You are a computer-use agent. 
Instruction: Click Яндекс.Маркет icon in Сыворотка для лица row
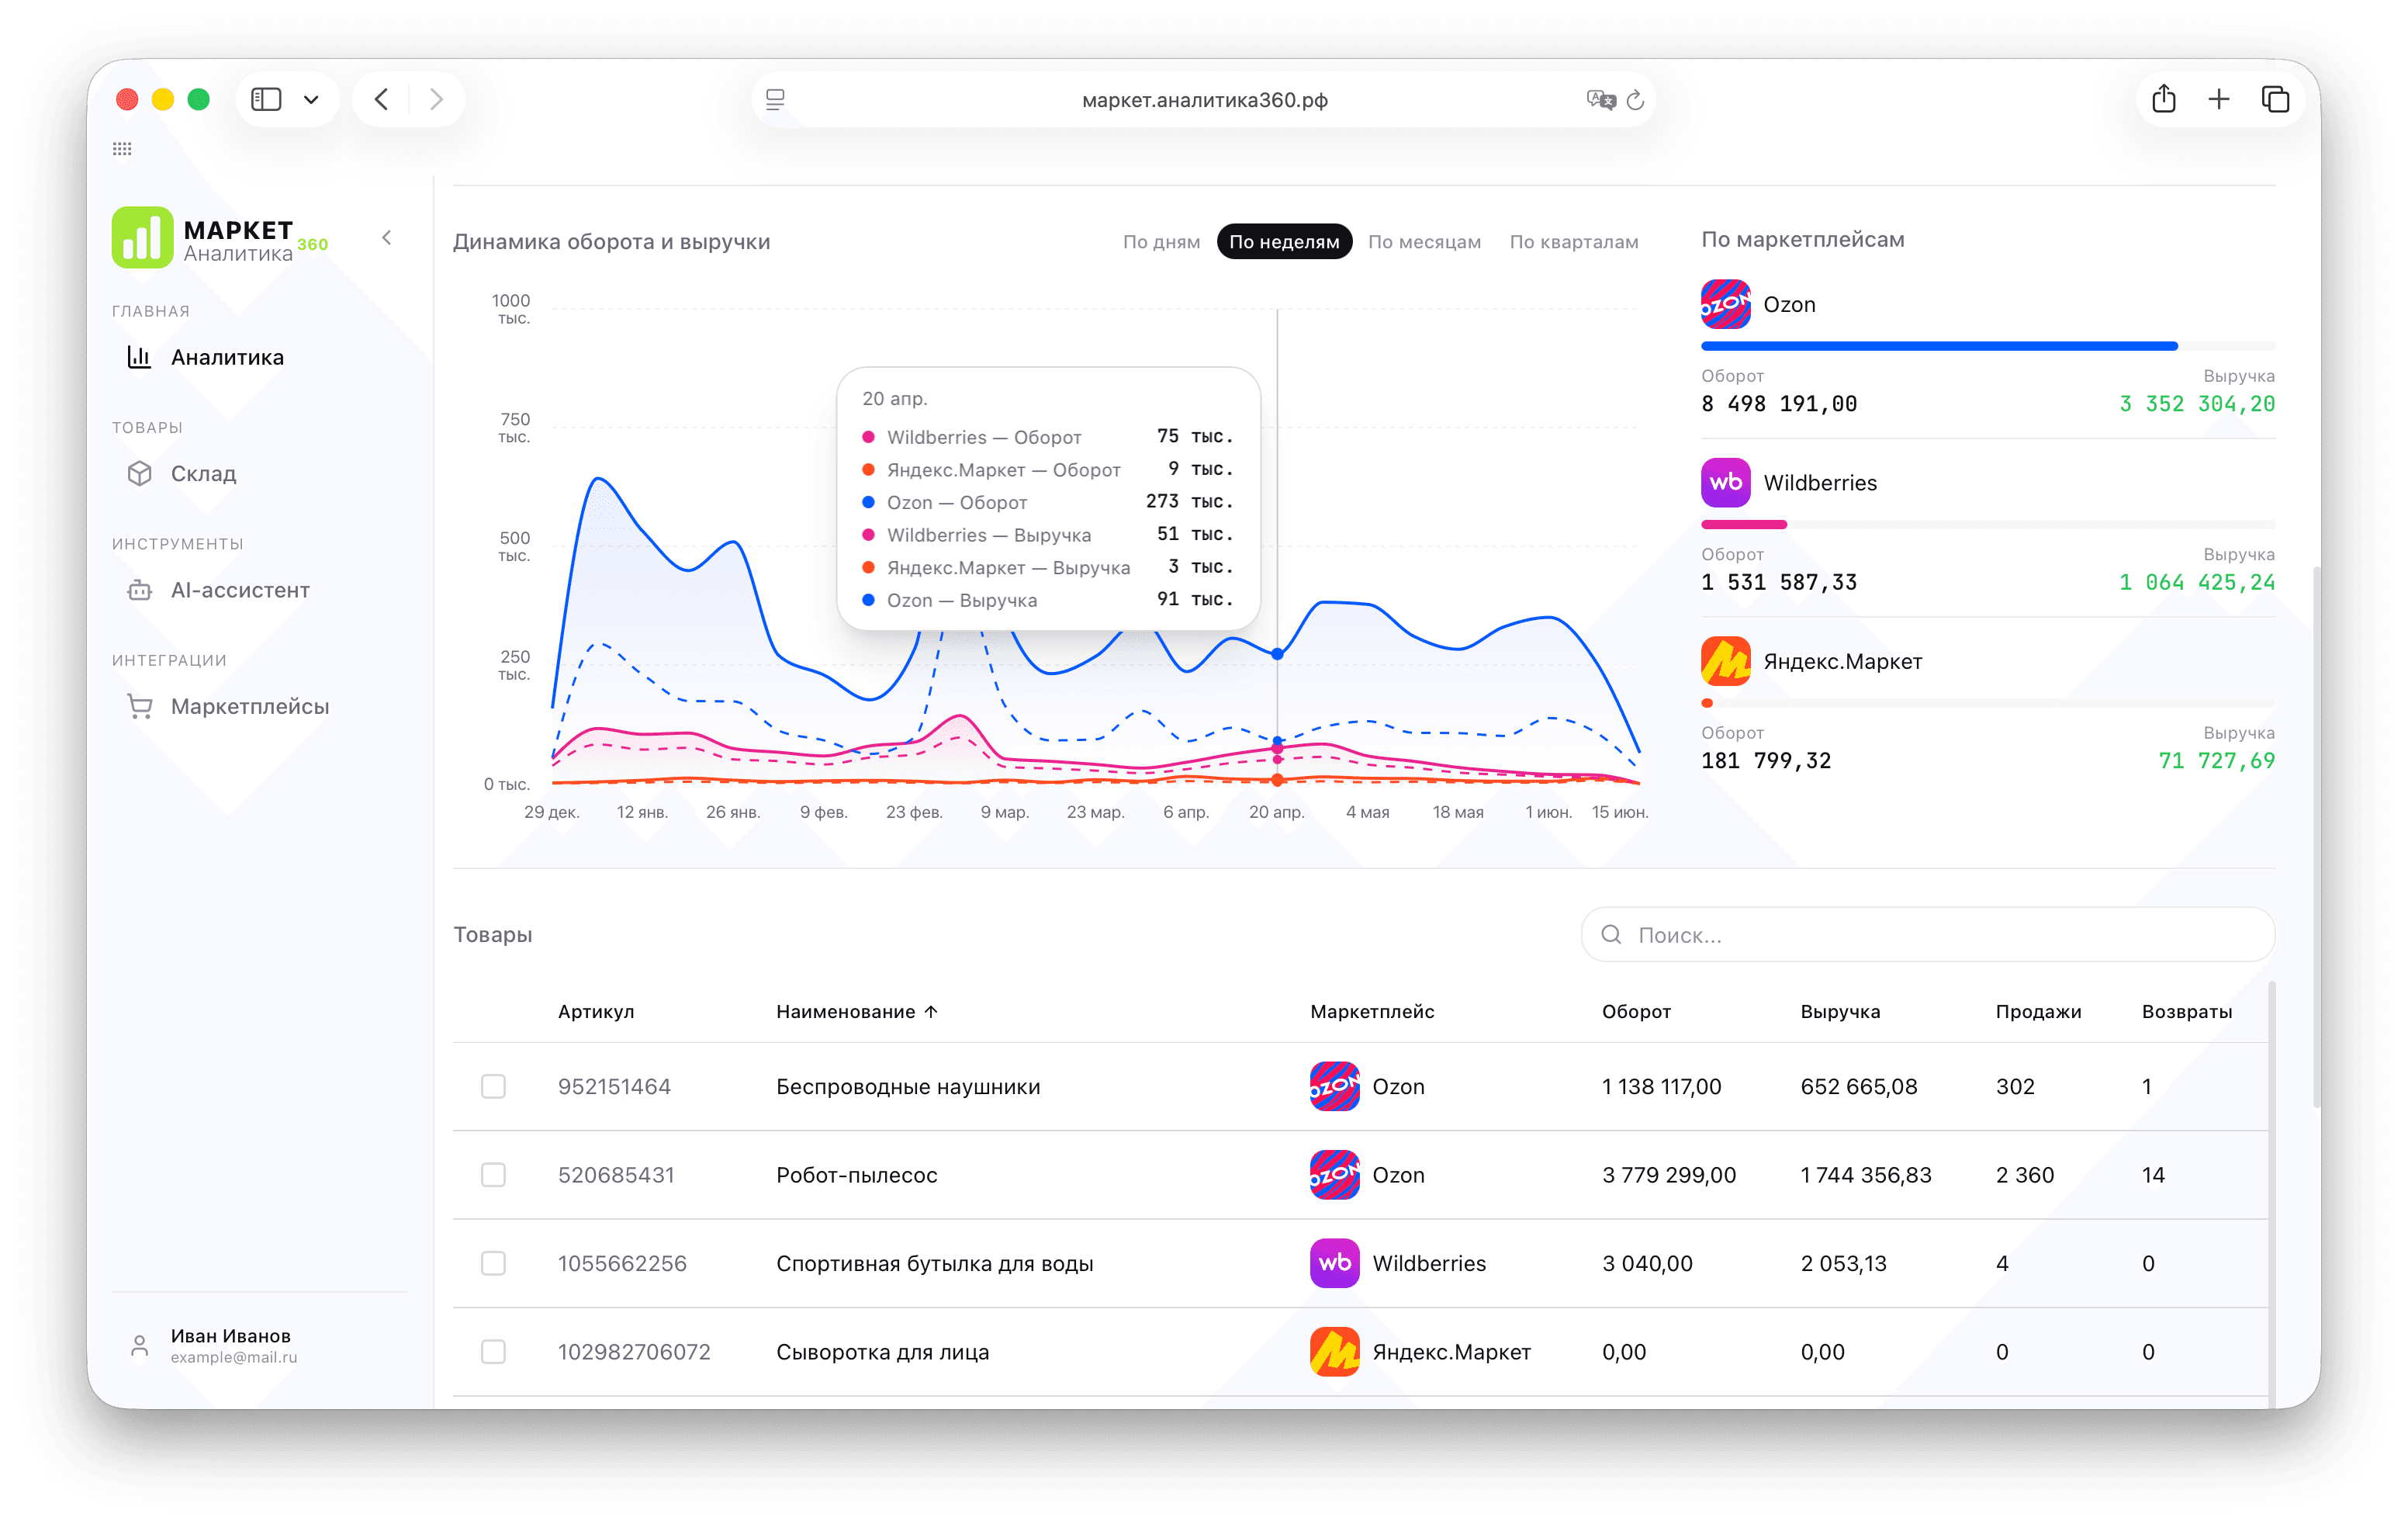coord(1335,1351)
